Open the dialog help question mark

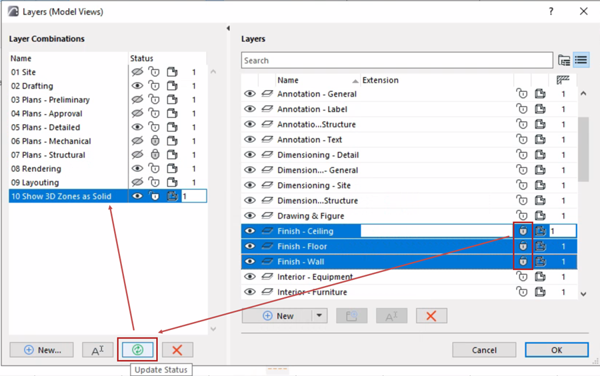[551, 11]
